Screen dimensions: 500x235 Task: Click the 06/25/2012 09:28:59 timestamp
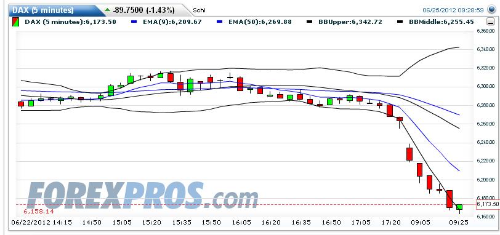[453, 10]
